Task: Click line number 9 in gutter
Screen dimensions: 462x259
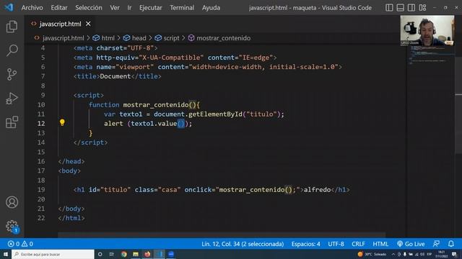Action: (43, 95)
